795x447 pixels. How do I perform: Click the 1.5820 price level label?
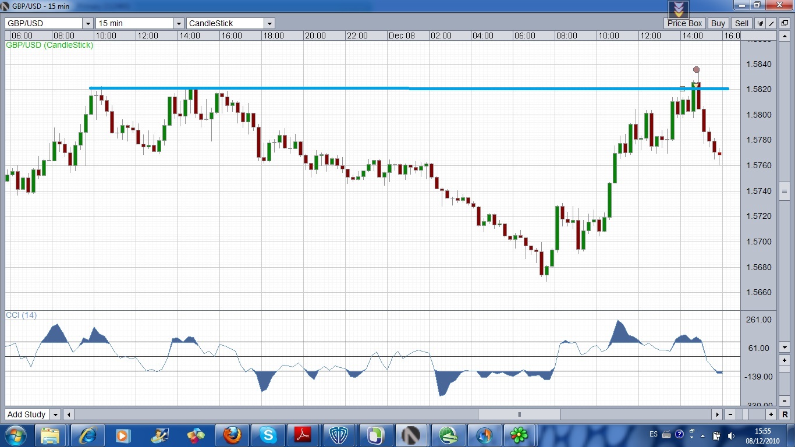pyautogui.click(x=758, y=89)
